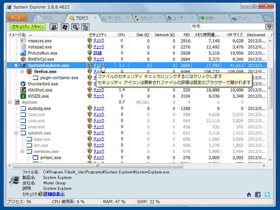280x210 pixels.
Task: Click the home icon at bottom right
Action: [x=249, y=195]
